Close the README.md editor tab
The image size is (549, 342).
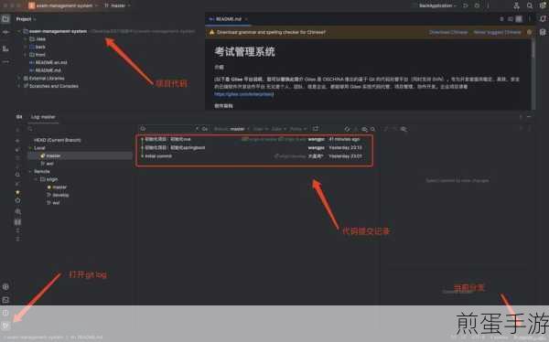tap(246, 19)
